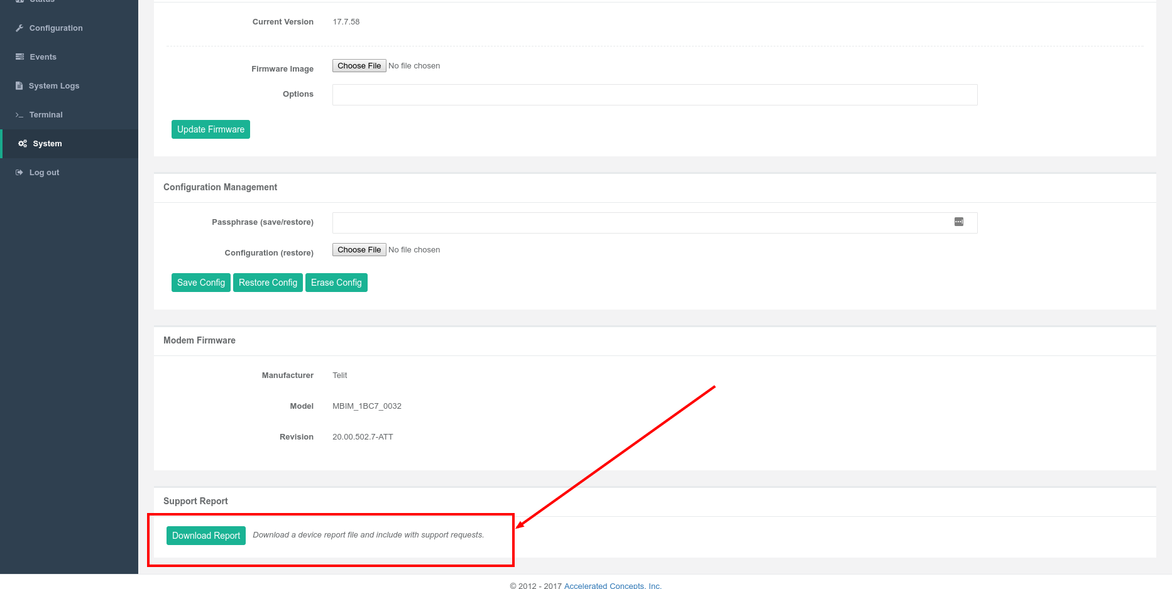Screen dimensions: 1172x589
Task: Choose a file for Firmware Image
Action: [x=359, y=66]
